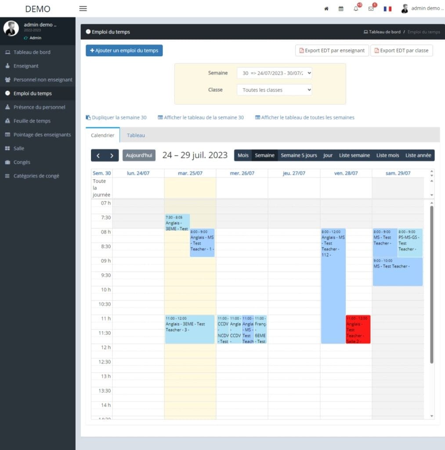The width and height of the screenshot is (445, 450).
Task: Click the home icon in the top bar
Action: (x=326, y=8)
